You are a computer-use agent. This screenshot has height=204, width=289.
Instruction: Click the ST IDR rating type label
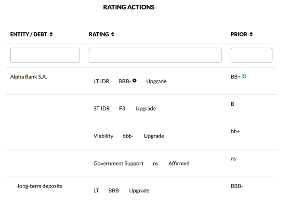[x=102, y=109]
